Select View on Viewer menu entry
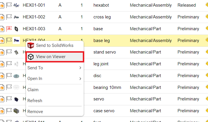208x122 pixels. click(51, 57)
